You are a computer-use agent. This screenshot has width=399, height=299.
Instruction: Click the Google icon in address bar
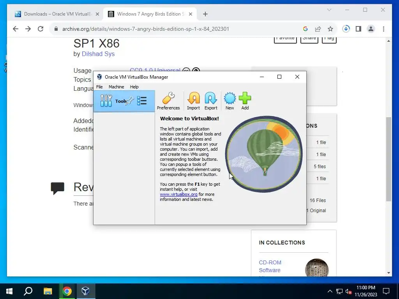[x=305, y=29]
